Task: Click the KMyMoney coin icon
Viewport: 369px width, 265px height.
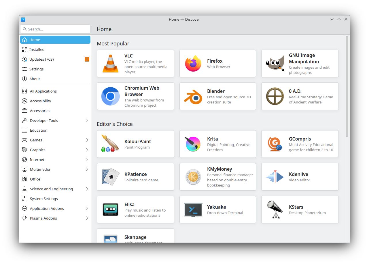Action: click(x=193, y=177)
